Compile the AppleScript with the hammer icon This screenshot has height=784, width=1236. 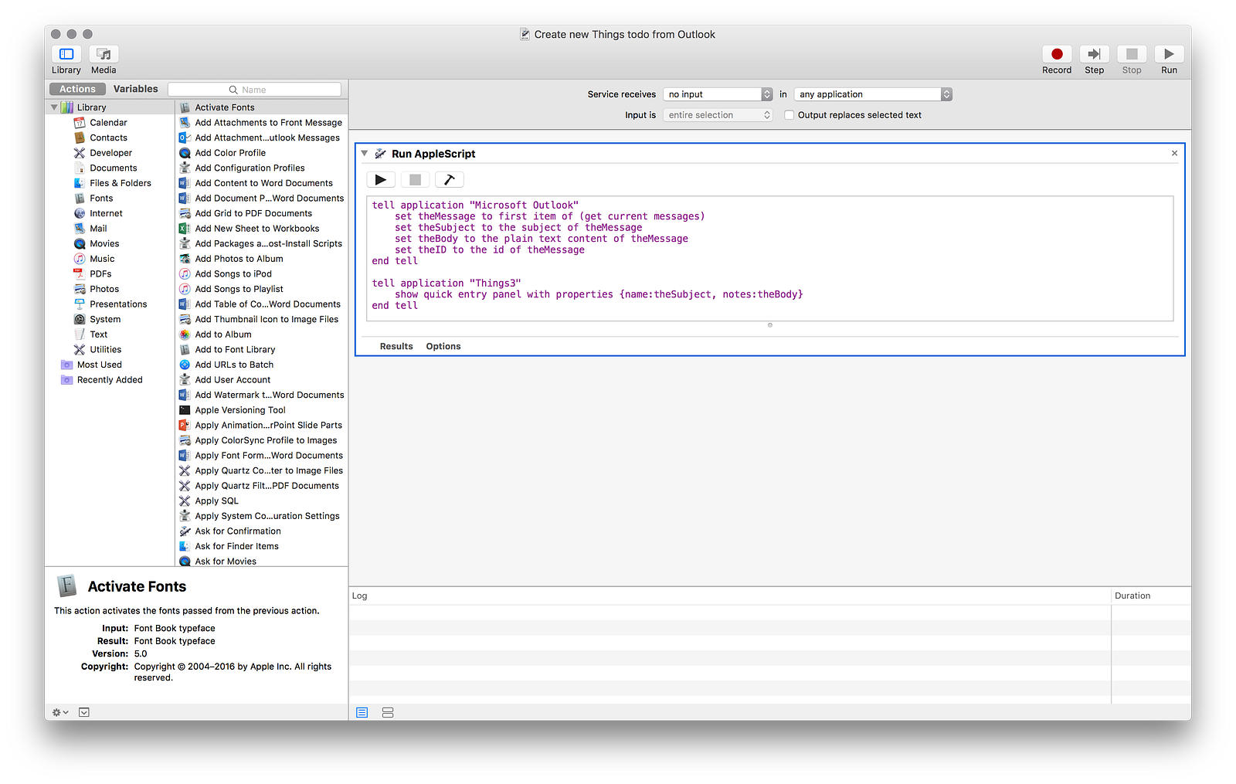point(449,180)
